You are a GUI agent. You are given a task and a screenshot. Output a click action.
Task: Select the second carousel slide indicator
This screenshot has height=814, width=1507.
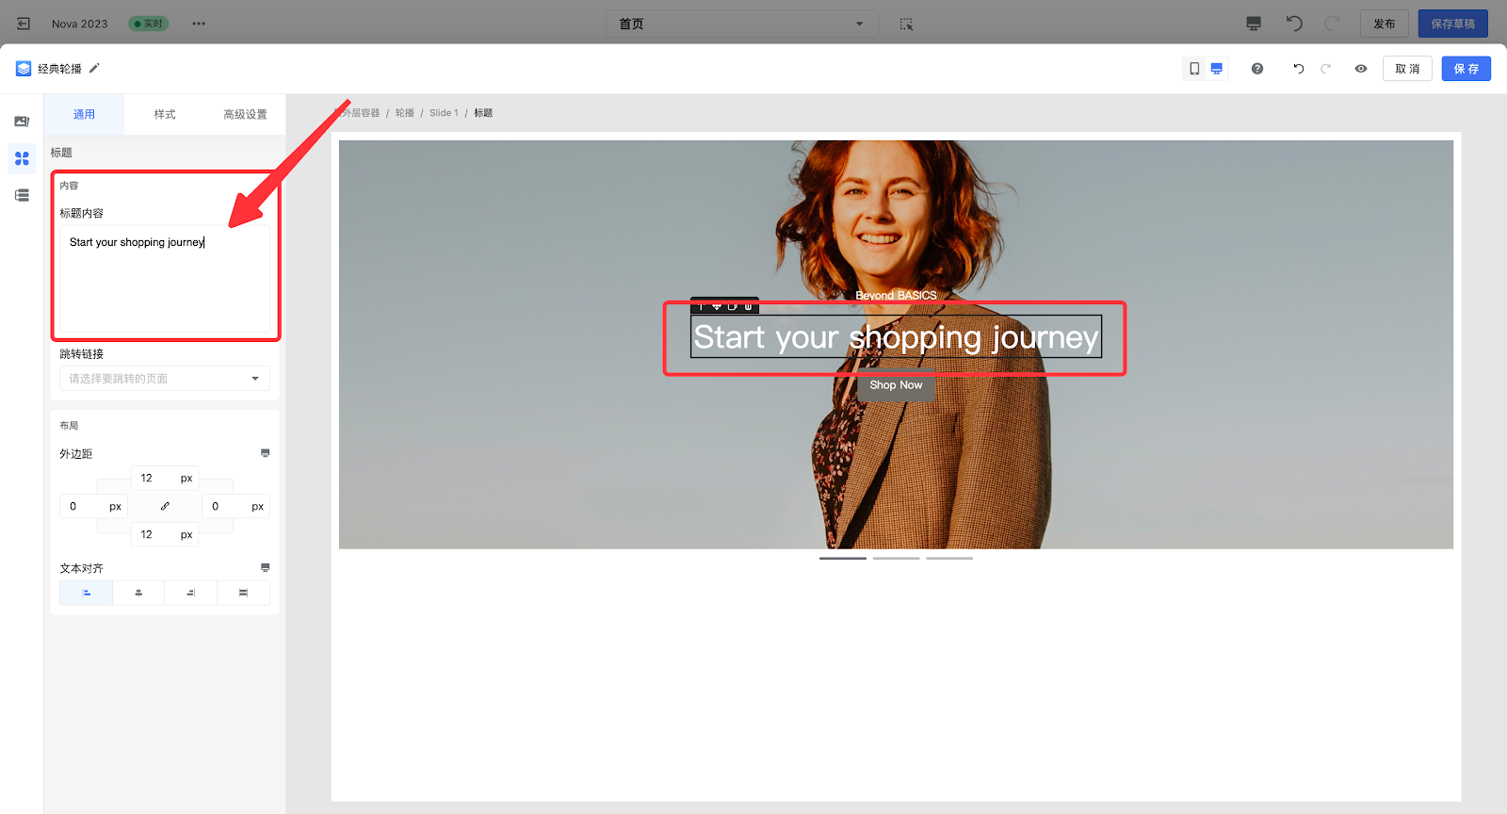[x=896, y=559]
